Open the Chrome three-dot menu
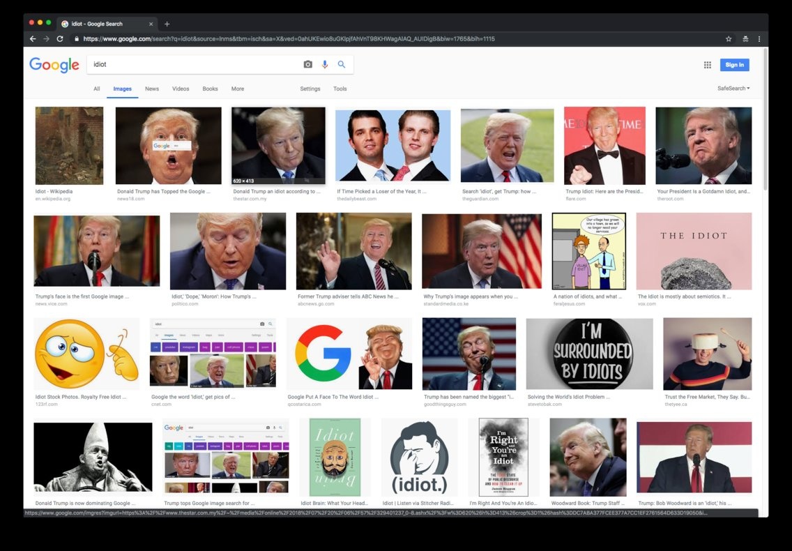 759,38
